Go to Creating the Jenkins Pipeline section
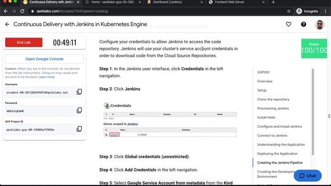The height and width of the screenshot is (186, 331). (x=280, y=163)
